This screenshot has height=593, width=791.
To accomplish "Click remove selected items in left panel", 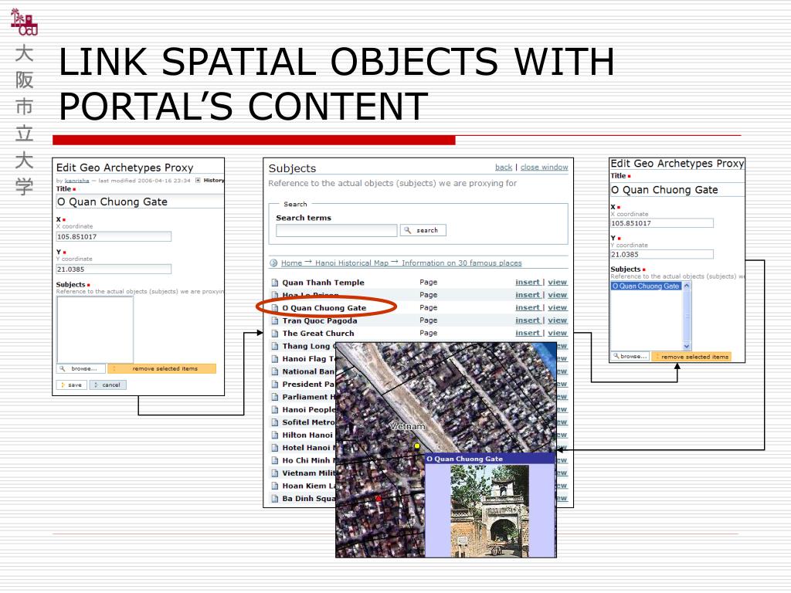I will 162,368.
